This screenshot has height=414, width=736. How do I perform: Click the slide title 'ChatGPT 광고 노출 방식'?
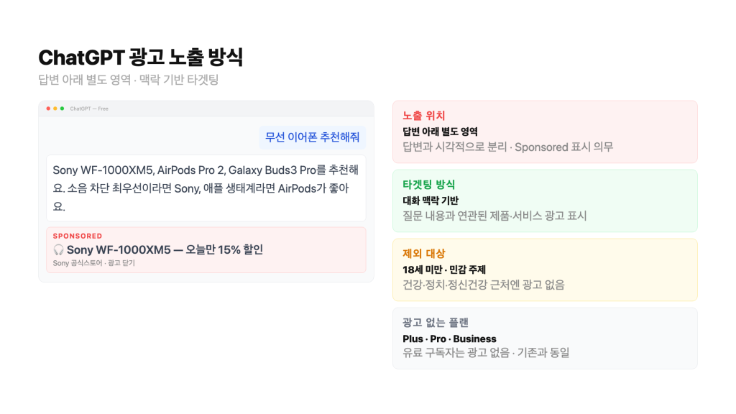[x=140, y=57]
